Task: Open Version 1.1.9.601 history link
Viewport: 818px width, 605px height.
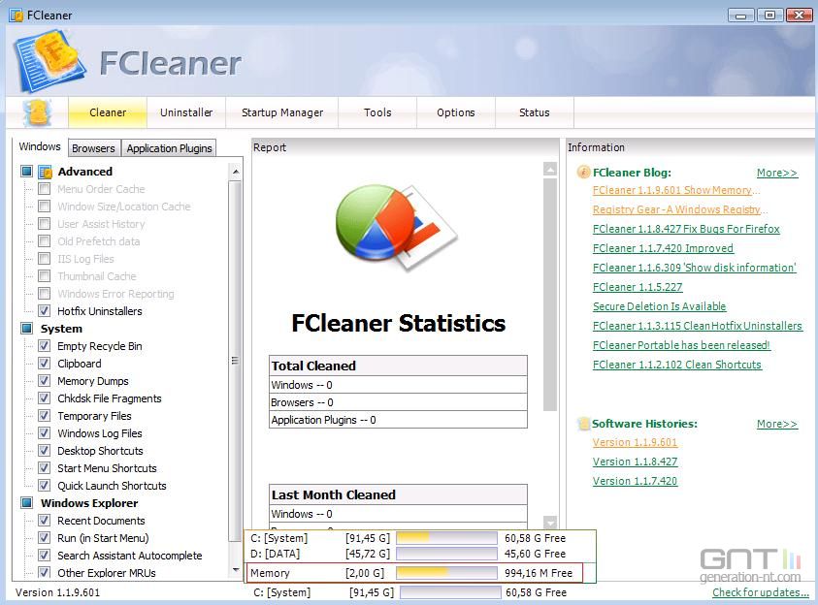Action: pyautogui.click(x=635, y=442)
